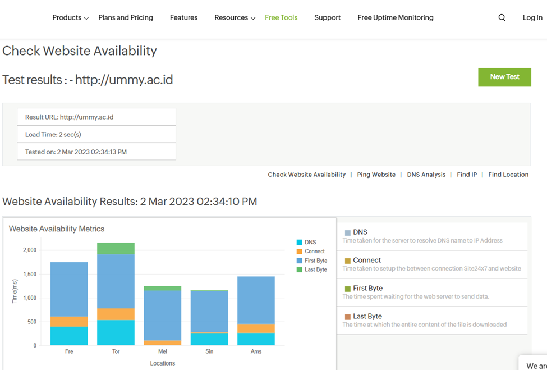Toggle First Byte series in chart legend

(x=315, y=261)
